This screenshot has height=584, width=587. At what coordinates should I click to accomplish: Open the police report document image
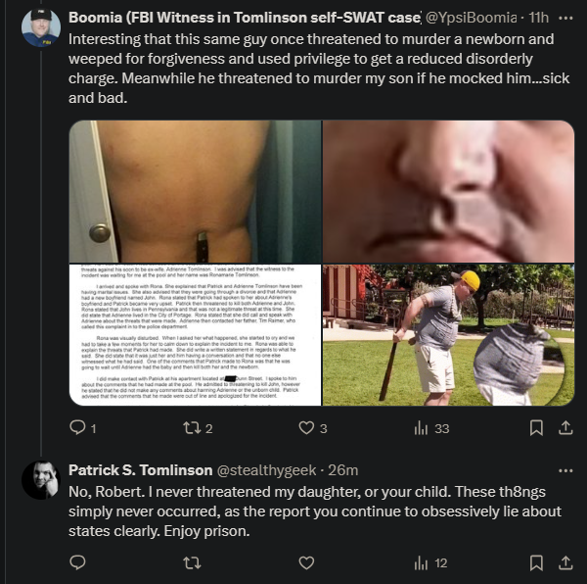tap(195, 335)
